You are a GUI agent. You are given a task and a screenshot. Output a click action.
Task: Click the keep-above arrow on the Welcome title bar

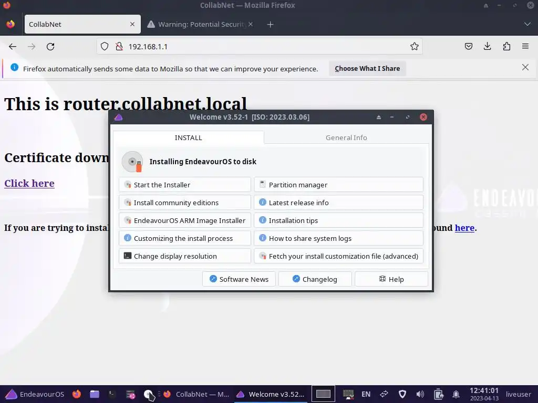(x=378, y=117)
